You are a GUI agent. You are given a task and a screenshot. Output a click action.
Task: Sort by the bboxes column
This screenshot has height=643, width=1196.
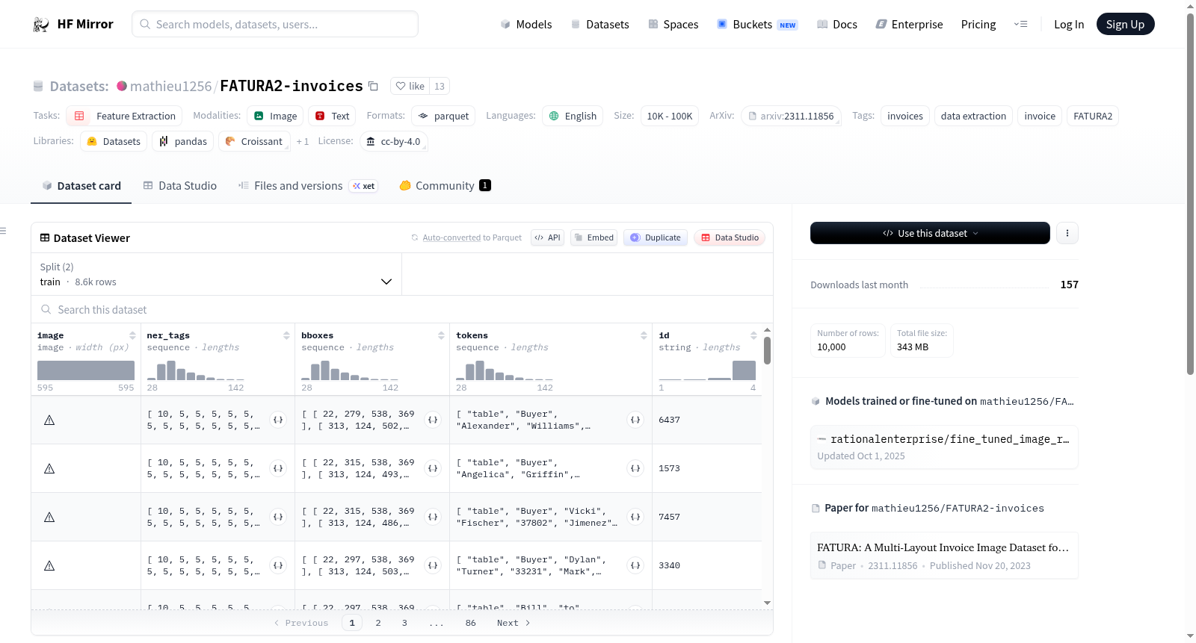point(441,335)
